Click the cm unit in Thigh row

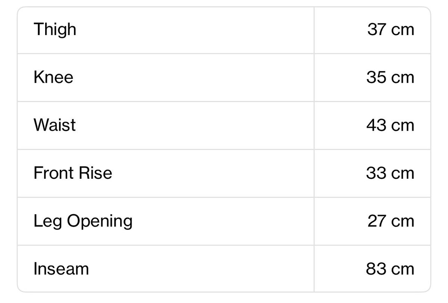coord(403,31)
